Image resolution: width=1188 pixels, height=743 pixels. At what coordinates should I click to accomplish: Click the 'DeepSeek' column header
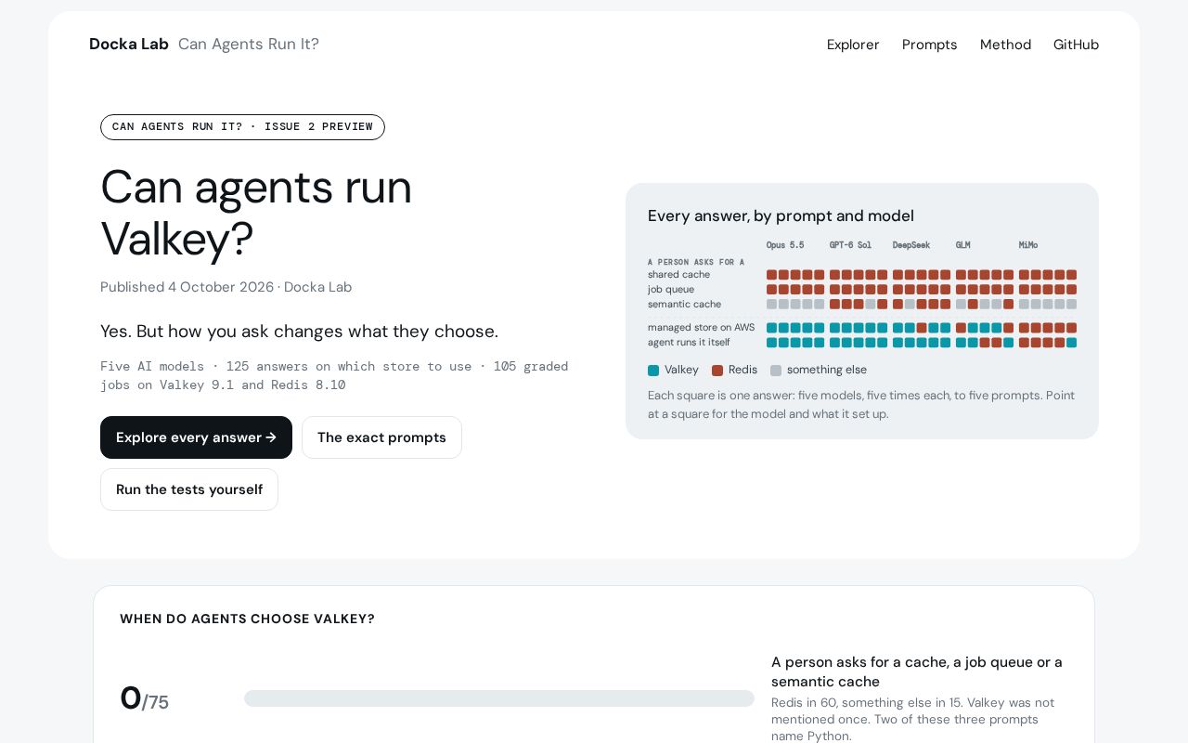[911, 245]
